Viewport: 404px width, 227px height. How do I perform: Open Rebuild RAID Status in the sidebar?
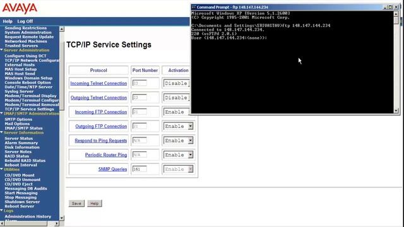(25, 161)
